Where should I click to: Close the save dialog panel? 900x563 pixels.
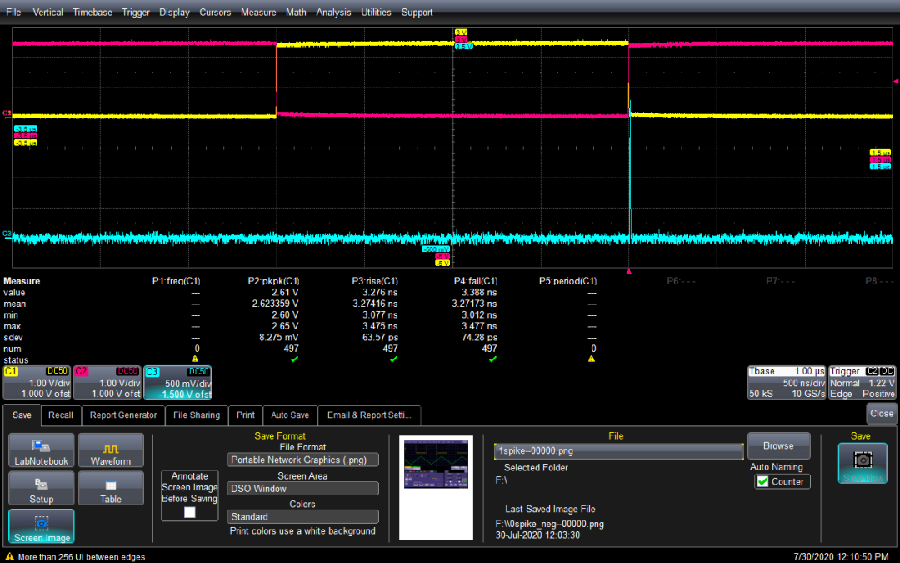pyautogui.click(x=881, y=413)
